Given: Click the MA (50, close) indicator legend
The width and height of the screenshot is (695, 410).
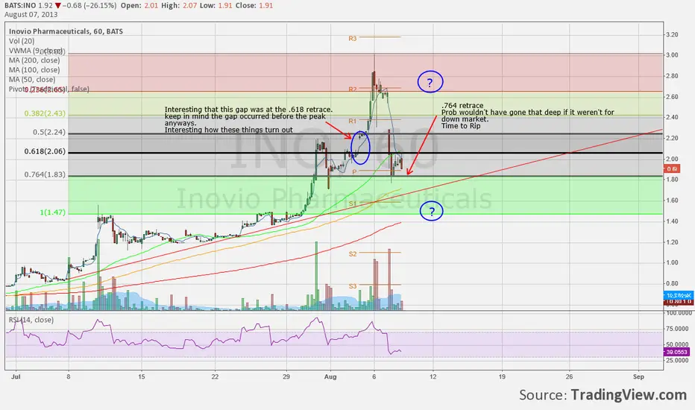Looking at the screenshot, I should pos(32,80).
